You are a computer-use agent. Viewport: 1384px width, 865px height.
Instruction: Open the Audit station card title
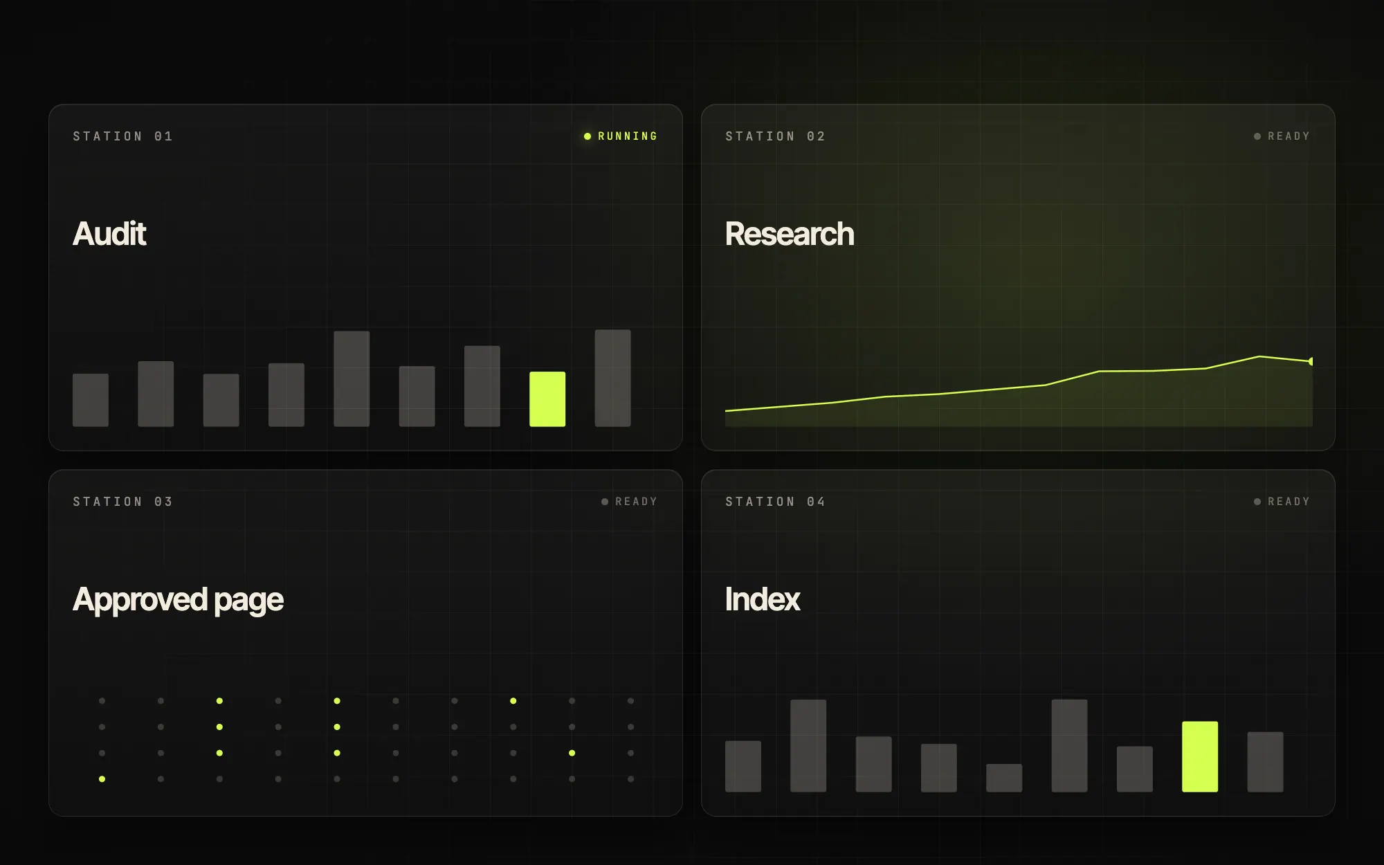coord(109,234)
